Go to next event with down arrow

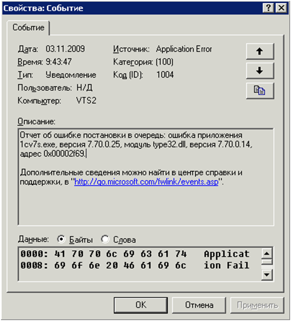point(258,71)
